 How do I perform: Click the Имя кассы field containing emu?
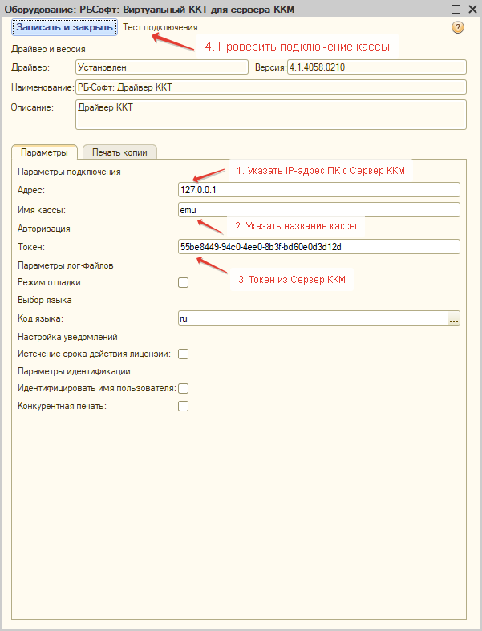[x=319, y=209]
